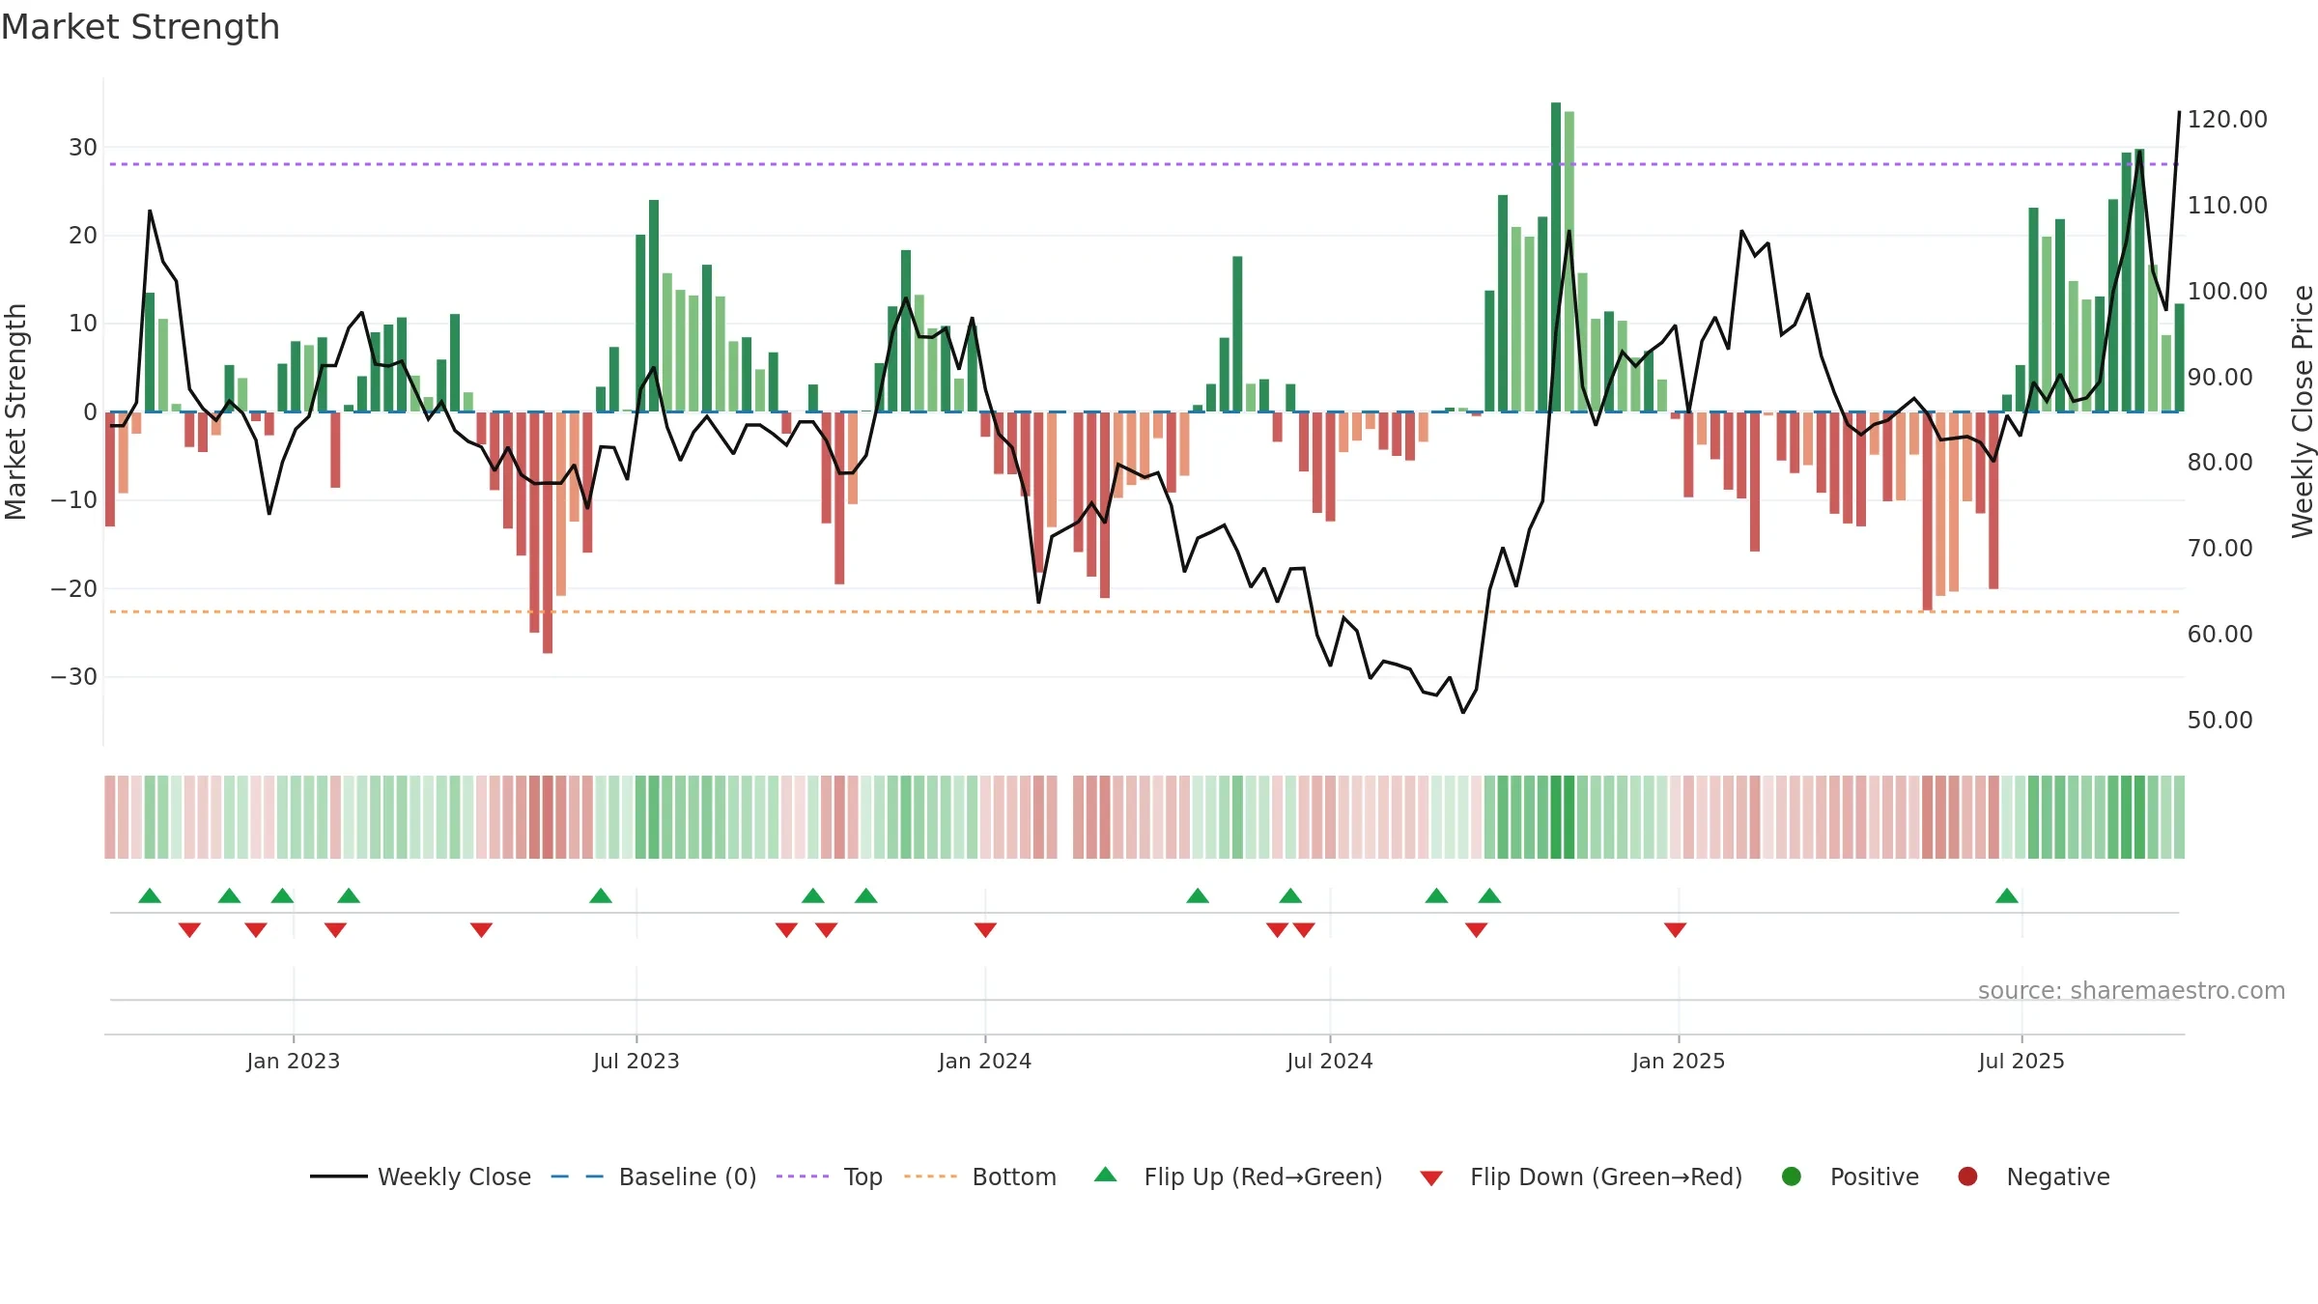
Task: Click the vertical Market Strength y-axis label
Action: click(15, 411)
